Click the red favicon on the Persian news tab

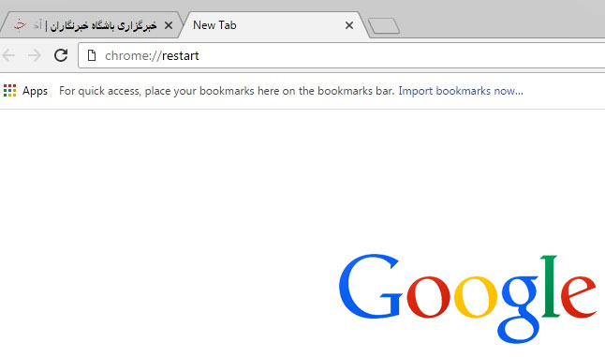coord(20,24)
